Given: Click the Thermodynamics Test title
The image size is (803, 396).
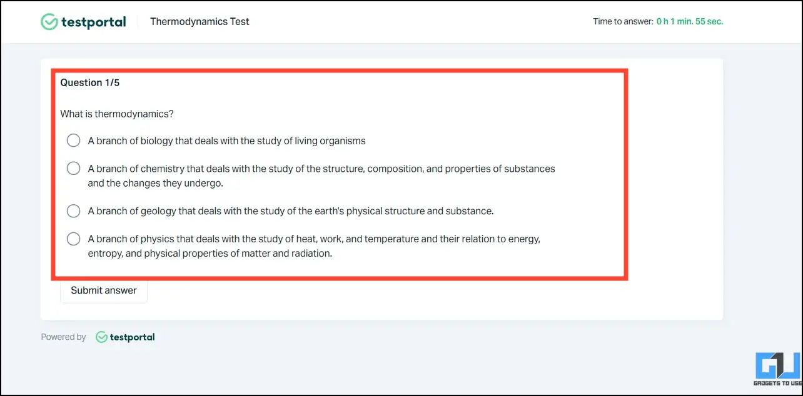Looking at the screenshot, I should click(199, 22).
